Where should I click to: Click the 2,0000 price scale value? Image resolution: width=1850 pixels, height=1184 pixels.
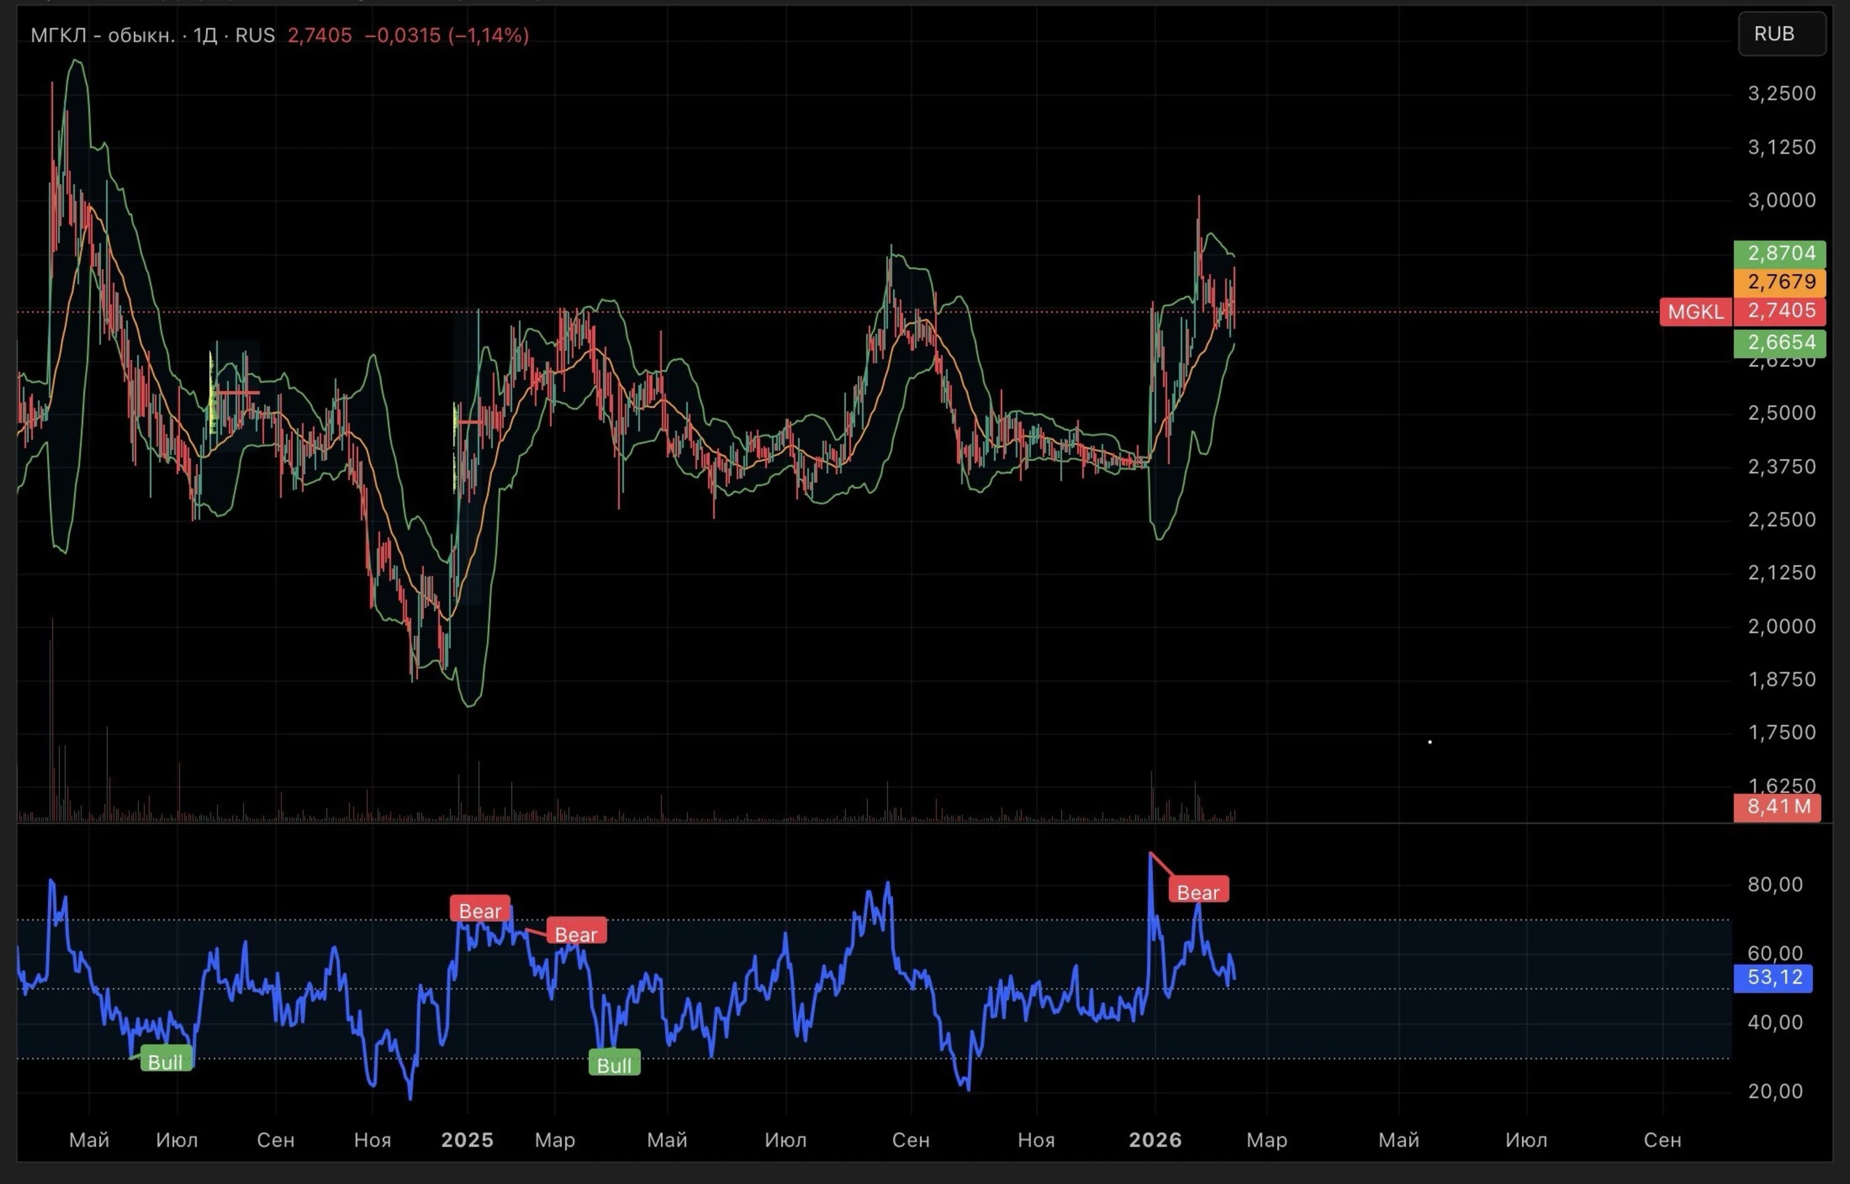click(x=1782, y=626)
